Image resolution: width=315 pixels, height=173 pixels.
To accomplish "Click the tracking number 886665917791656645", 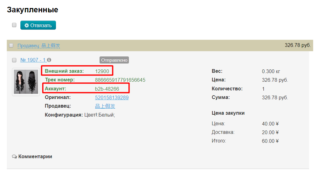I will click(x=120, y=80).
